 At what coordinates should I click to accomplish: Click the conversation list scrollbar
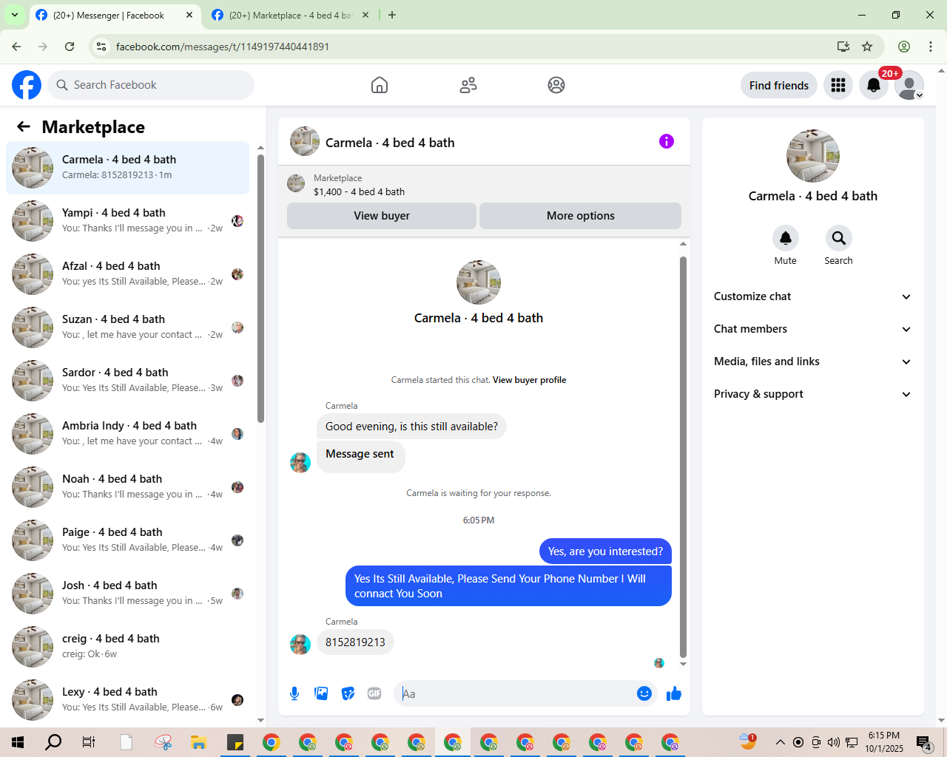click(260, 288)
